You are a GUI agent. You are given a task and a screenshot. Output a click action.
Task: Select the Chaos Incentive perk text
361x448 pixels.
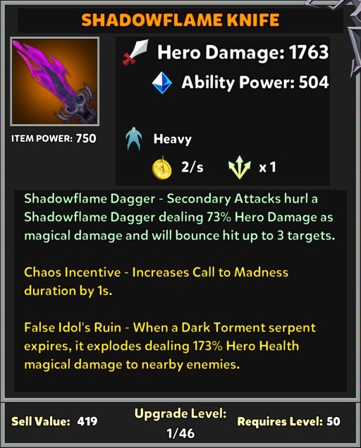tap(156, 281)
